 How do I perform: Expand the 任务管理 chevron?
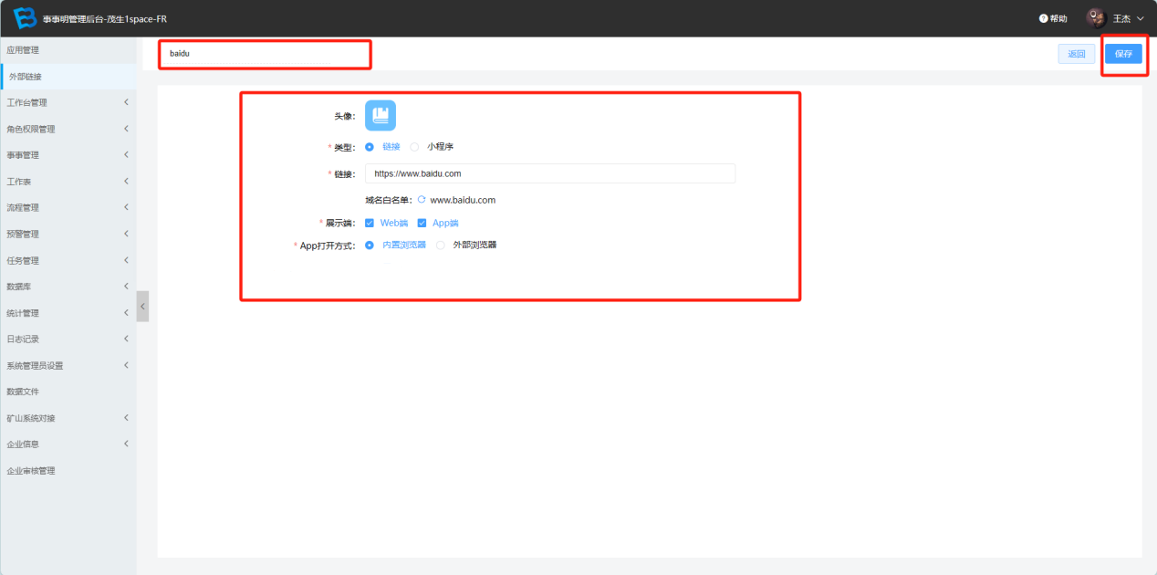(x=126, y=260)
